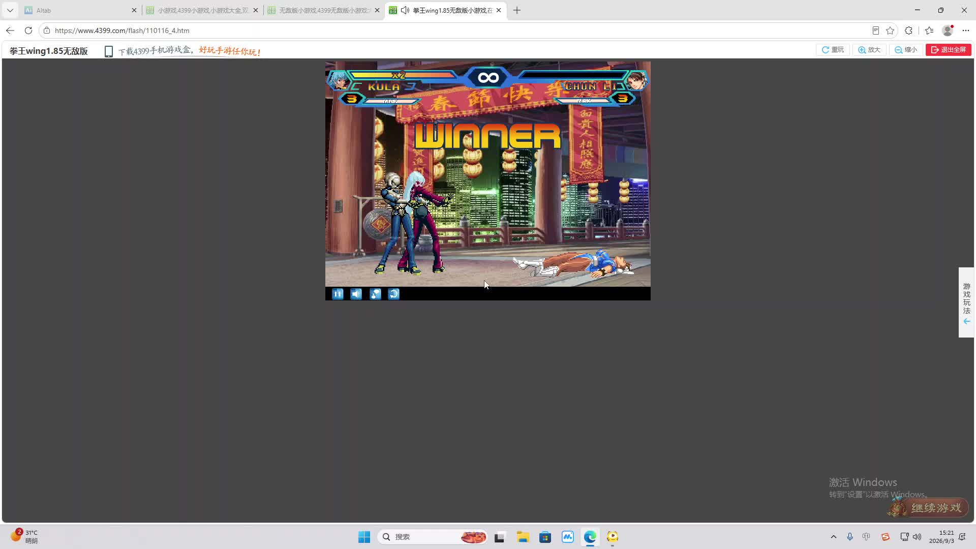Open Task View on the taskbar
The height and width of the screenshot is (549, 976).
tap(500, 537)
